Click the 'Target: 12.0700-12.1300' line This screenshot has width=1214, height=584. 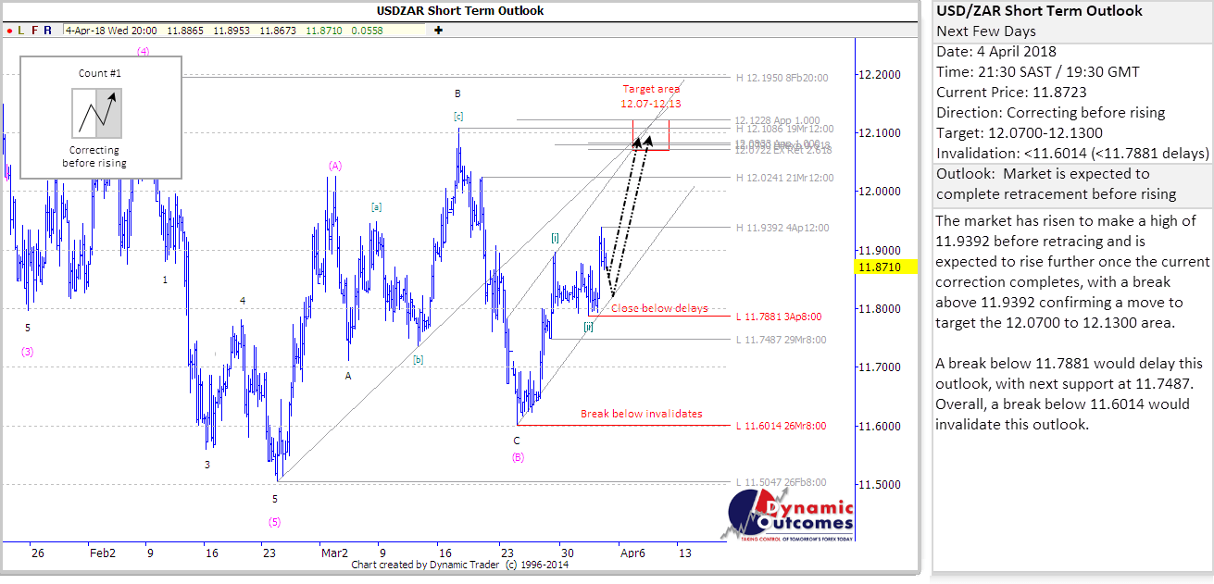click(x=1020, y=133)
